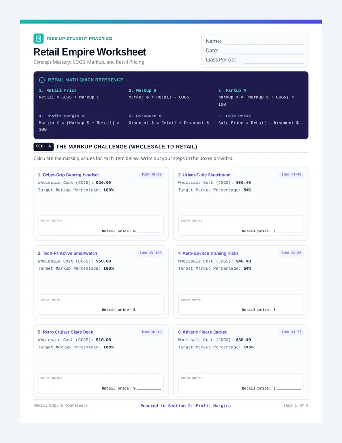Click retail price blank for Urban-Glide Skateboard

click(x=289, y=231)
